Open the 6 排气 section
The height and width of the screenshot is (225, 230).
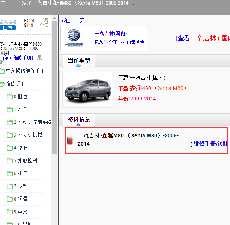click(21, 173)
